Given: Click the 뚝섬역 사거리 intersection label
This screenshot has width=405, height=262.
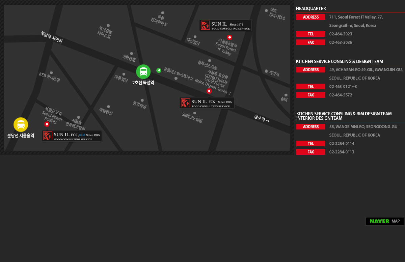Looking at the screenshot, I should (52, 37).
